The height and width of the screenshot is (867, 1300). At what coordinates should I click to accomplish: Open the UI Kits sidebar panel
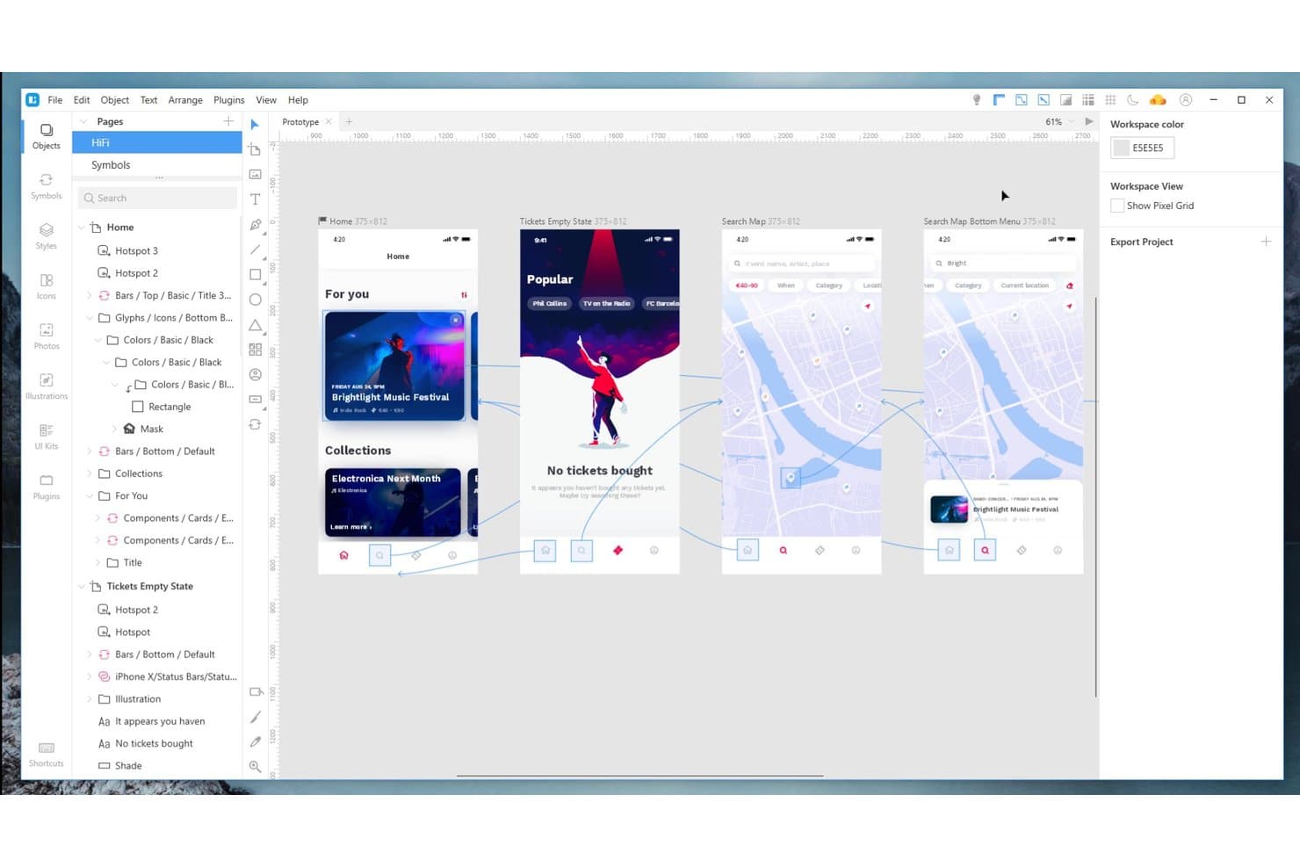[x=46, y=435]
